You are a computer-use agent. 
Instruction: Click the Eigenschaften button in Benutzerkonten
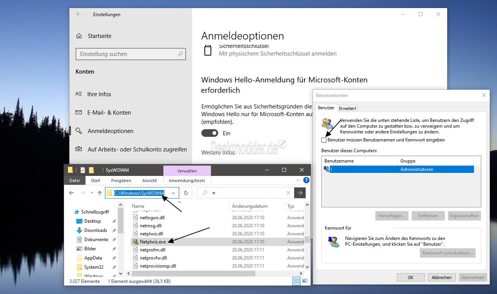click(x=464, y=216)
